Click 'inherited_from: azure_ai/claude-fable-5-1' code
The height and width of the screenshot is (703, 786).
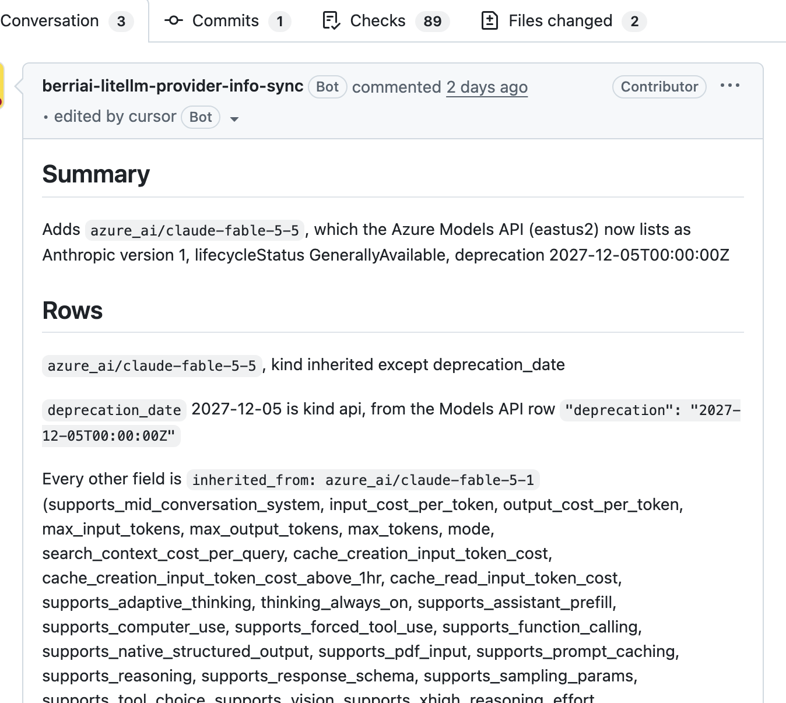tap(363, 480)
